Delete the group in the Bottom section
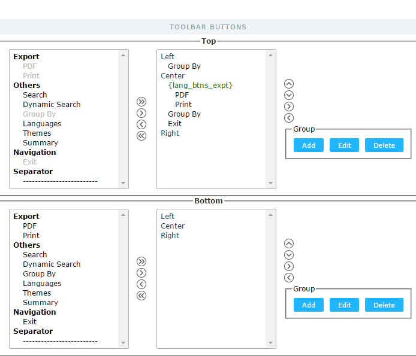The height and width of the screenshot is (356, 416). coord(384,305)
